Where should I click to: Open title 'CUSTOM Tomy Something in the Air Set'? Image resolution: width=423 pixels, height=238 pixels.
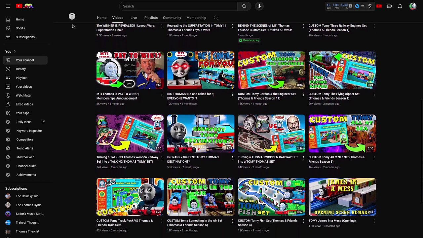(x=195, y=223)
